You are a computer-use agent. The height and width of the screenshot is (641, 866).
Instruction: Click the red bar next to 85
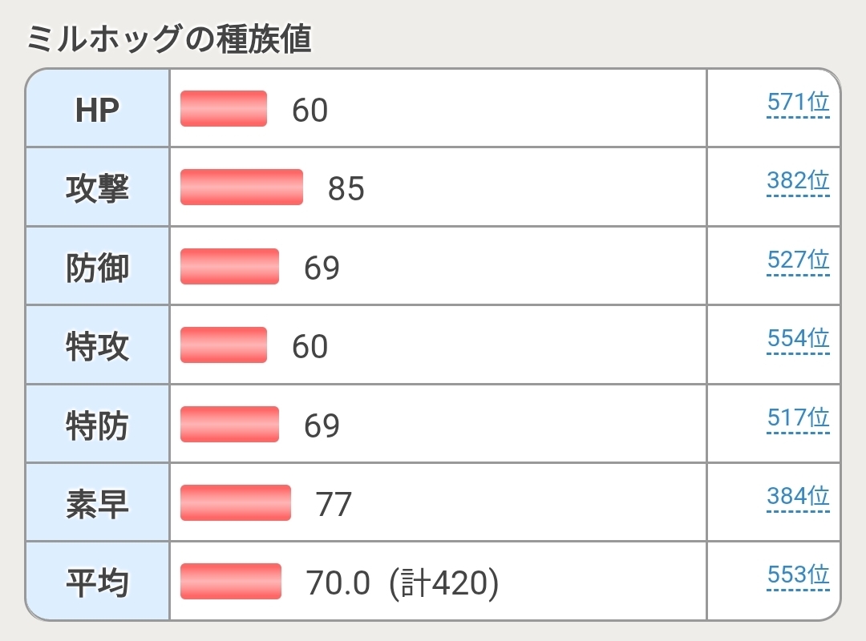(x=241, y=187)
